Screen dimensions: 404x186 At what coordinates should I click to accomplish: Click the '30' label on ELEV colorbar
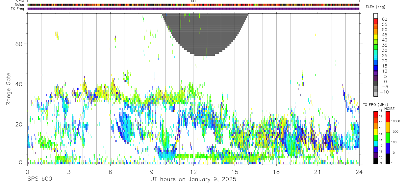pyautogui.click(x=384, y=51)
